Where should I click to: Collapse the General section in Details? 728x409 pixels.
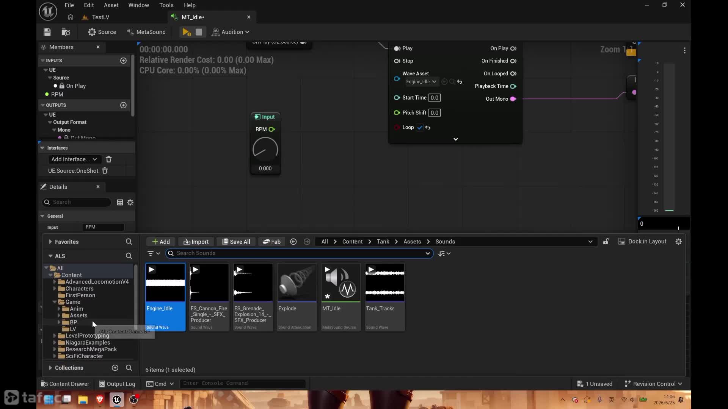click(42, 216)
